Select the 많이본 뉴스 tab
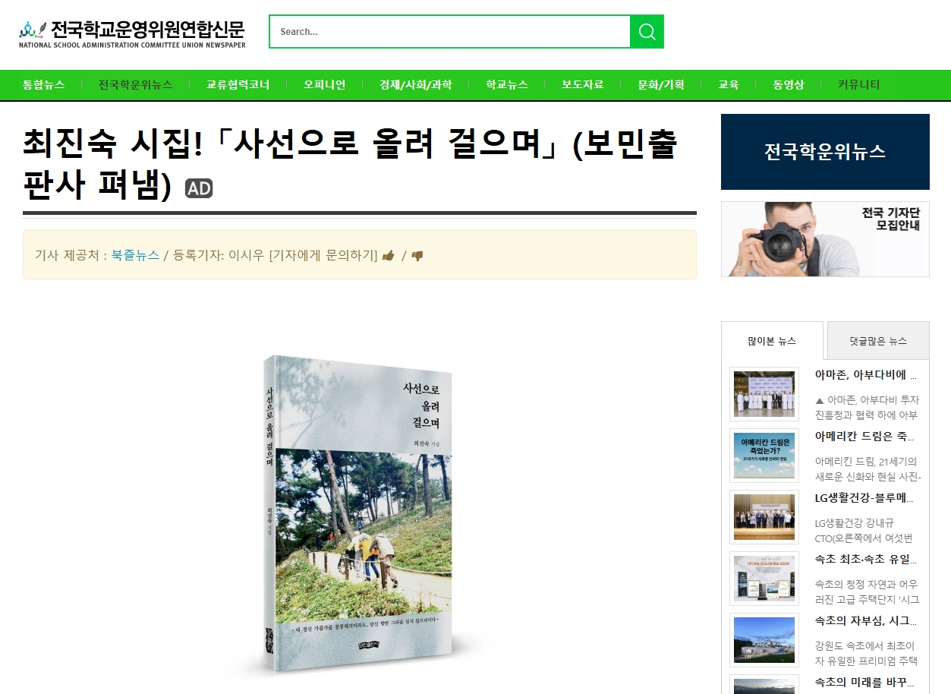 [772, 341]
